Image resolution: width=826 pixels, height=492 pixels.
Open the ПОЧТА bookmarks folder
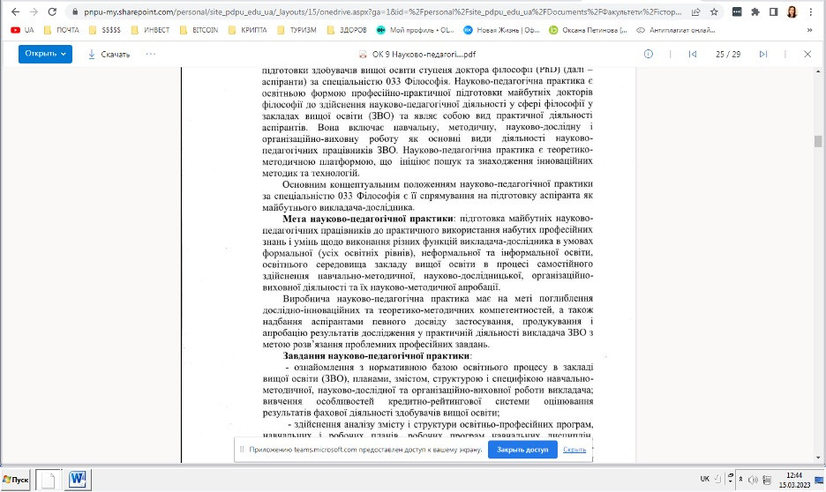coord(62,30)
